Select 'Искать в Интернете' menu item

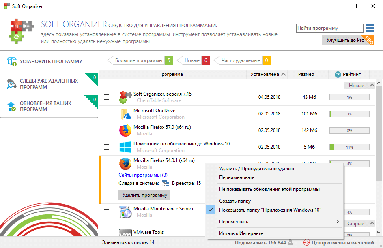[274, 233]
